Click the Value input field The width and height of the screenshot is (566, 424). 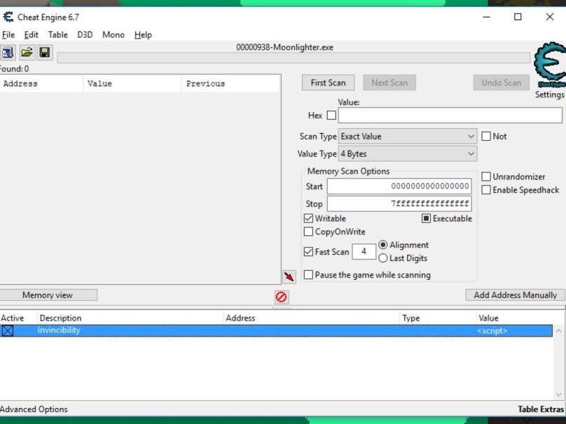[450, 115]
